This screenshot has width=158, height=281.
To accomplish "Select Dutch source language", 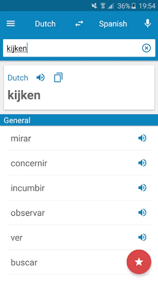I will [x=45, y=24].
